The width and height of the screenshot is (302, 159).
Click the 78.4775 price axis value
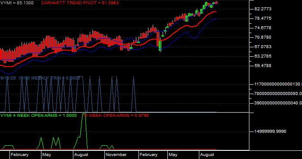[263, 18]
